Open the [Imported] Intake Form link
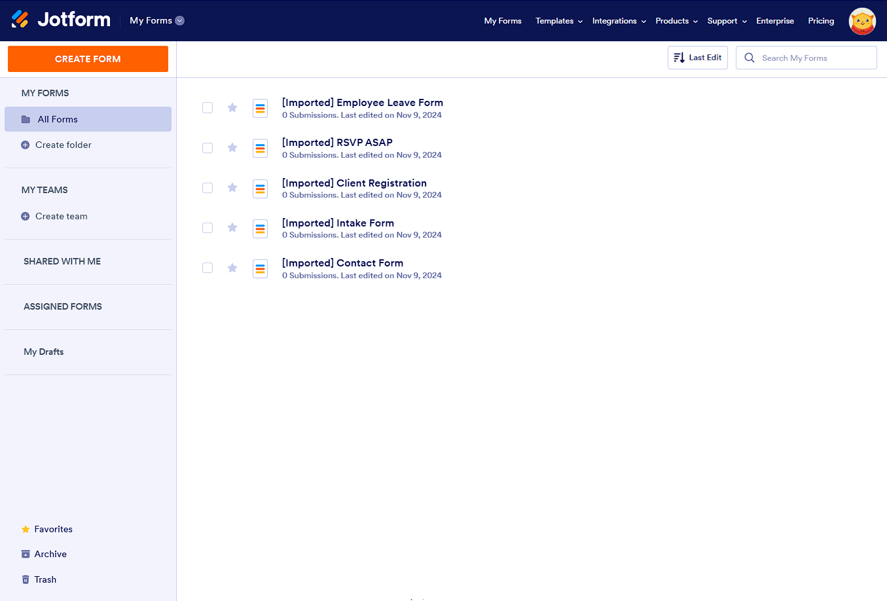The width and height of the screenshot is (887, 601). (x=338, y=223)
